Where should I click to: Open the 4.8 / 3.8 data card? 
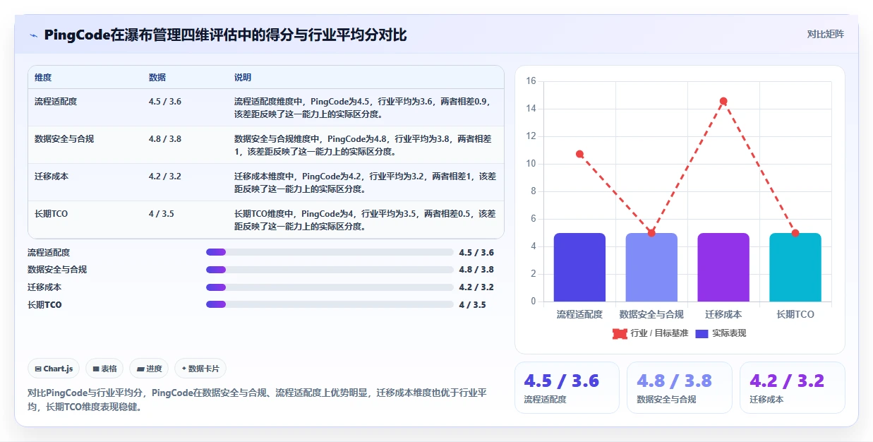point(680,388)
